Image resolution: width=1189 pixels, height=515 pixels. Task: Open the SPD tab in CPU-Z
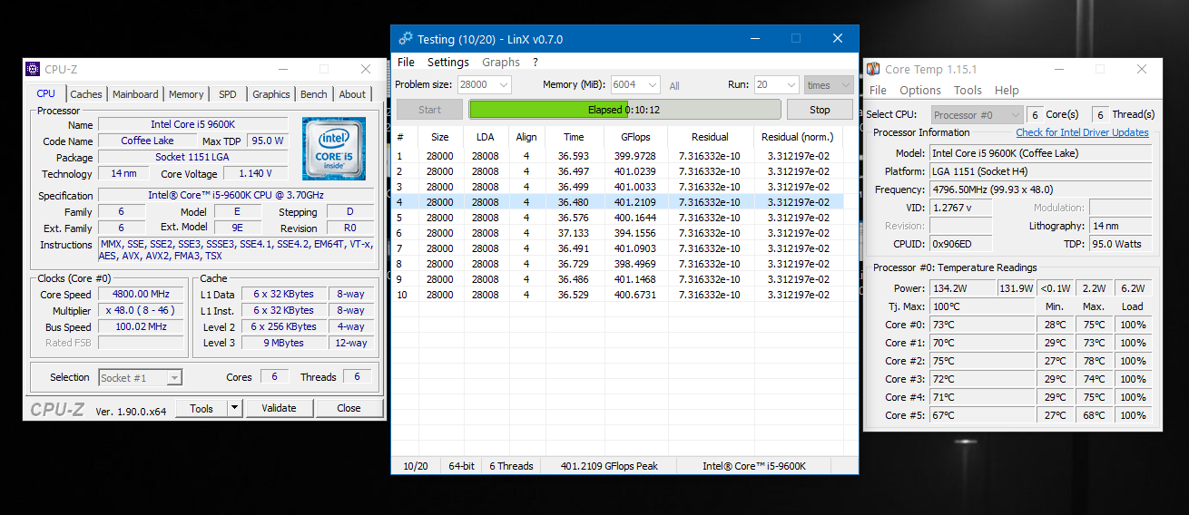click(228, 94)
